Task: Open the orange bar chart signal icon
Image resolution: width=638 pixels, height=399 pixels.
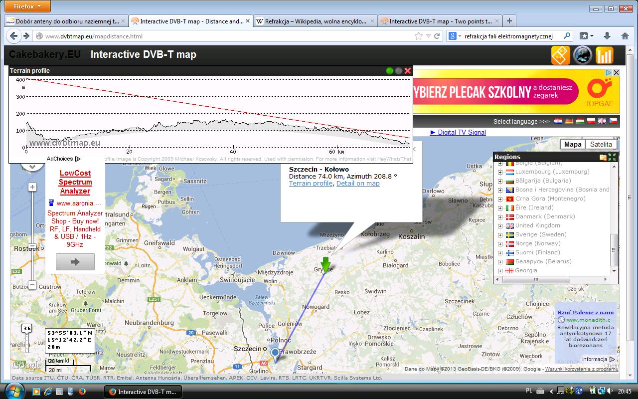Action: [604, 55]
